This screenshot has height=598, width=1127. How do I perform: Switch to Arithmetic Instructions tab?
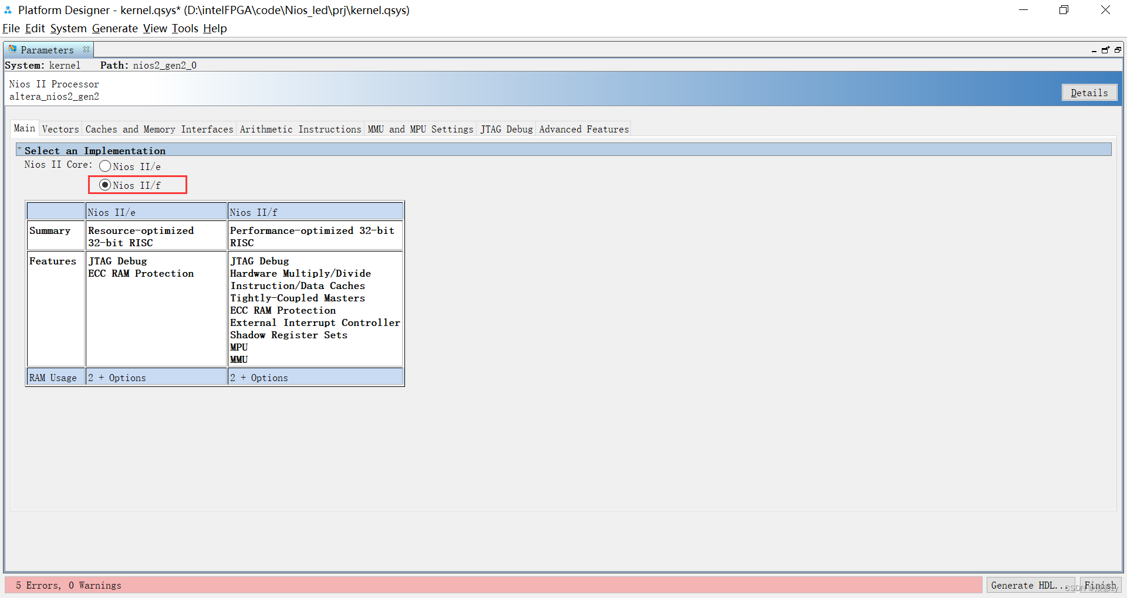[301, 129]
